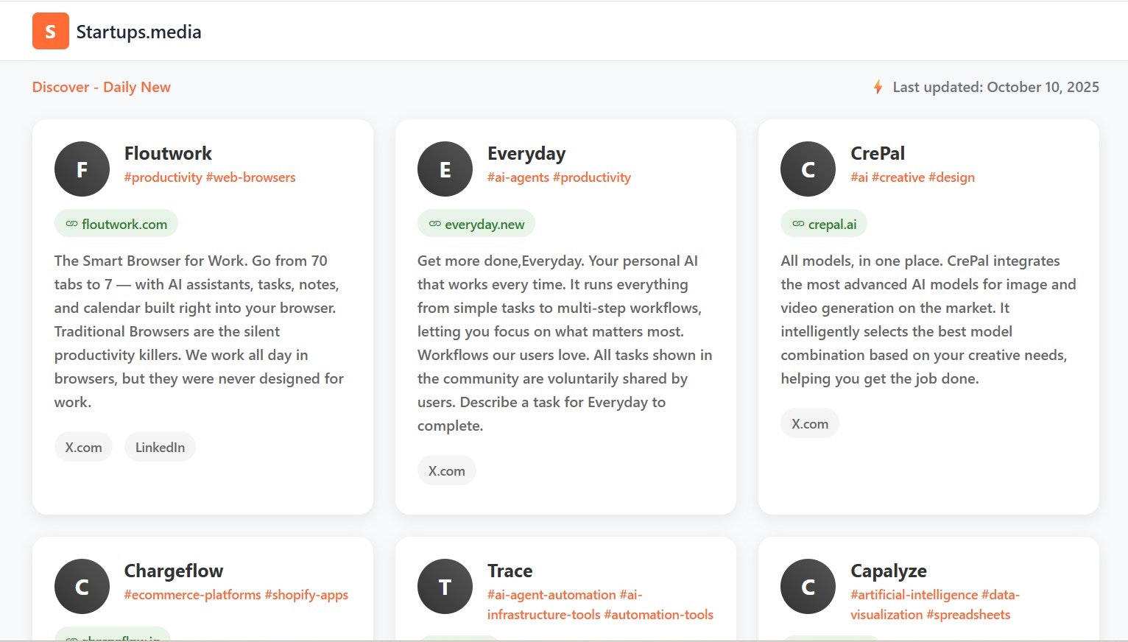Image resolution: width=1128 pixels, height=642 pixels.
Task: Click the link icon in crepal.ai pill
Action: tap(797, 224)
